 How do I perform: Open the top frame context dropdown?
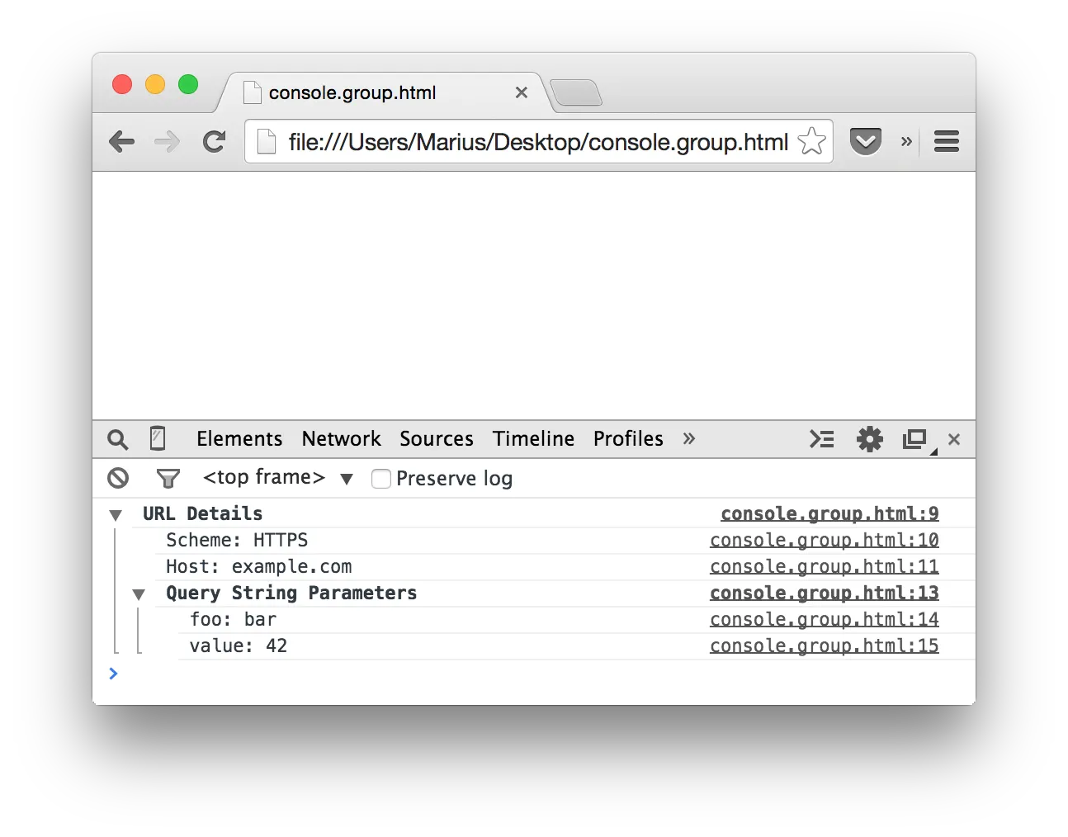277,478
